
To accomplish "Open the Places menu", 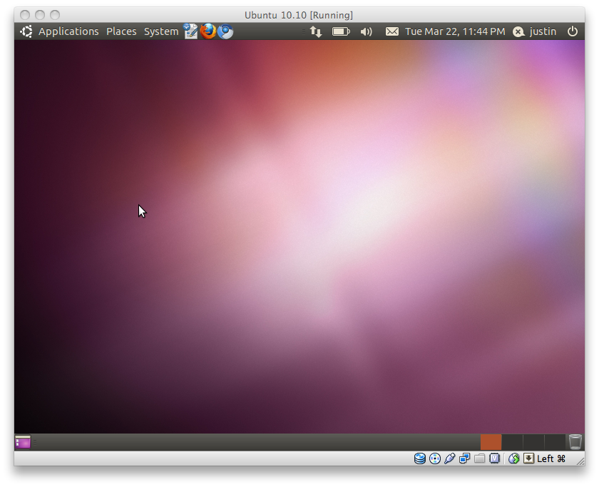I will pyautogui.click(x=121, y=31).
